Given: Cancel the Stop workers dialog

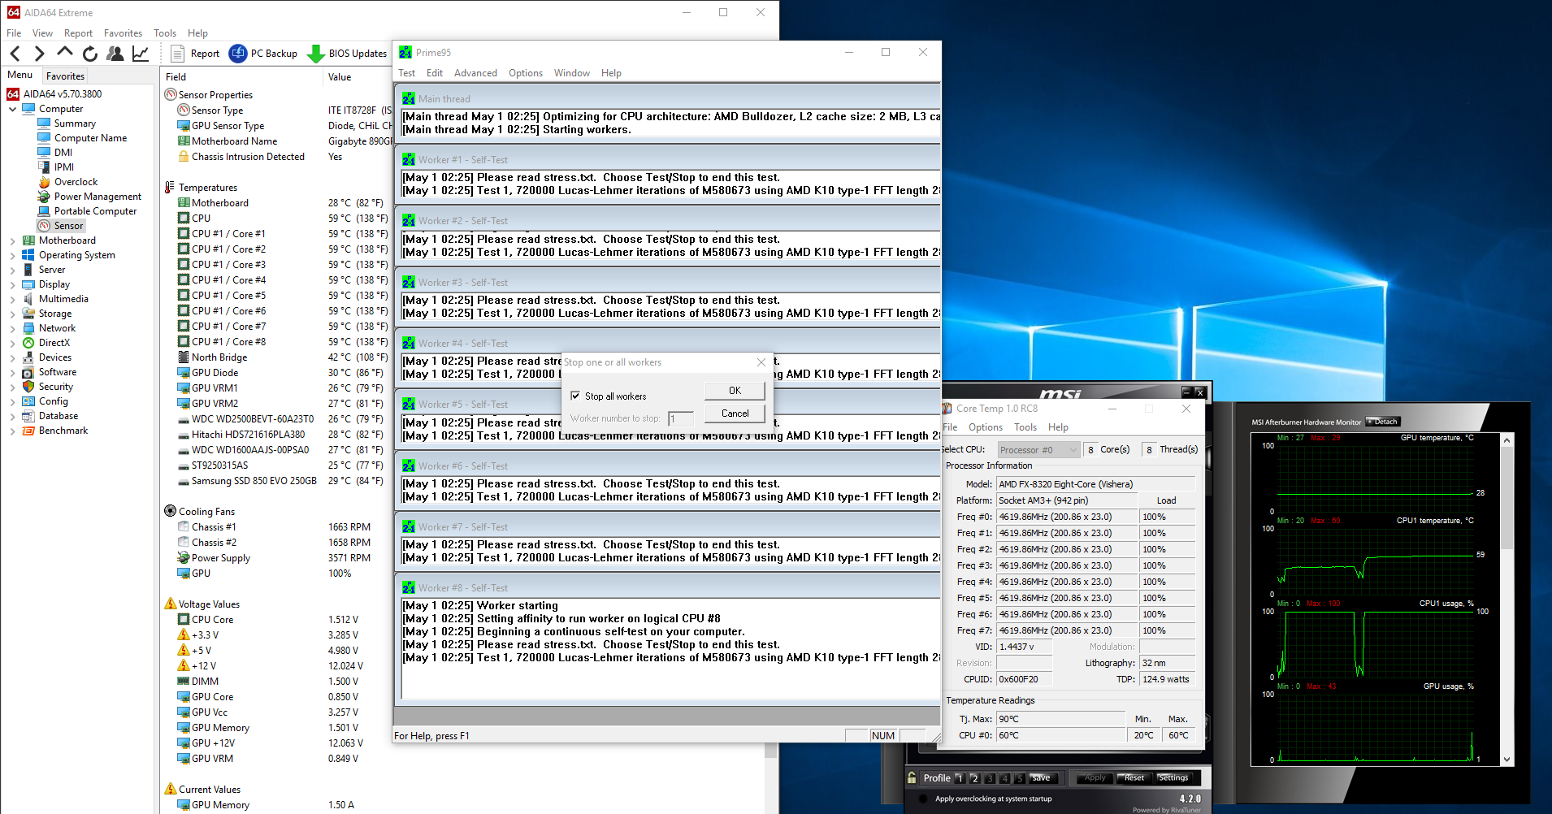Looking at the screenshot, I should [735, 413].
